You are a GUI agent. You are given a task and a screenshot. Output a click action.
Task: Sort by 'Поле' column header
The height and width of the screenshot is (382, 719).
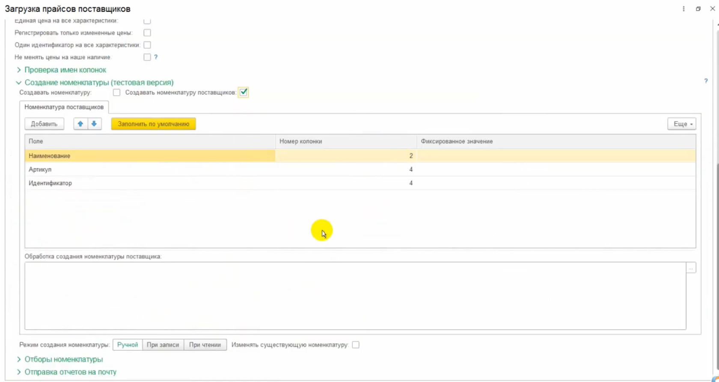coord(150,141)
